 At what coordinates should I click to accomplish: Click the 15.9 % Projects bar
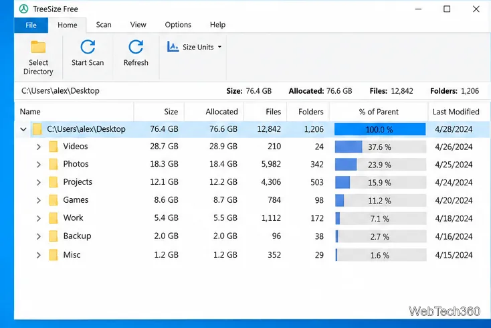381,183
